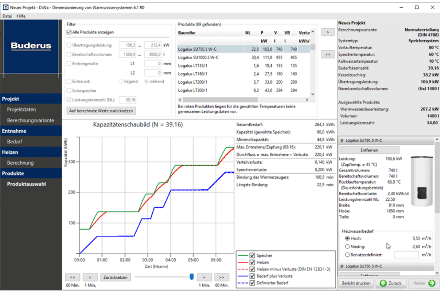Enable the Einbringmaße filter checkbox

(69, 63)
